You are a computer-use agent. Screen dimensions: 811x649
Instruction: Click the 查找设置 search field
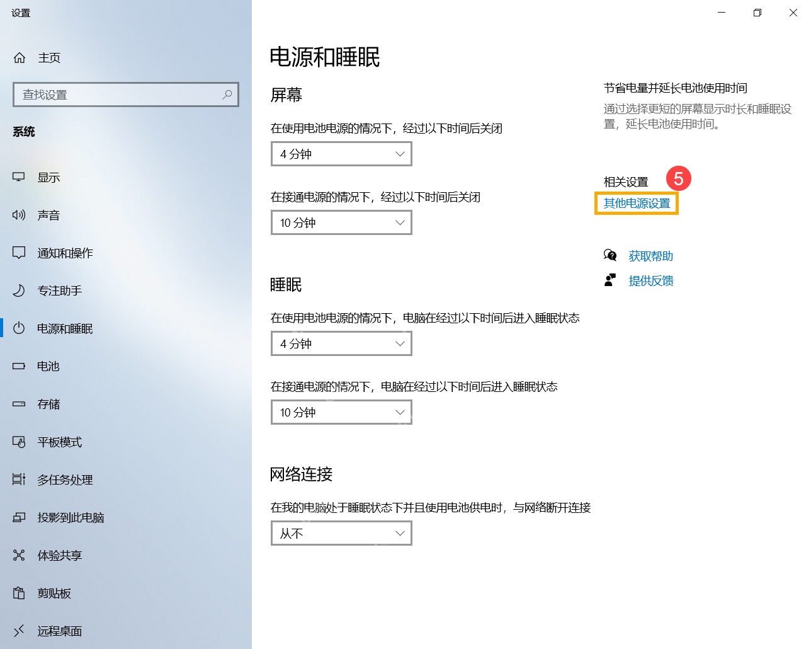pos(126,95)
